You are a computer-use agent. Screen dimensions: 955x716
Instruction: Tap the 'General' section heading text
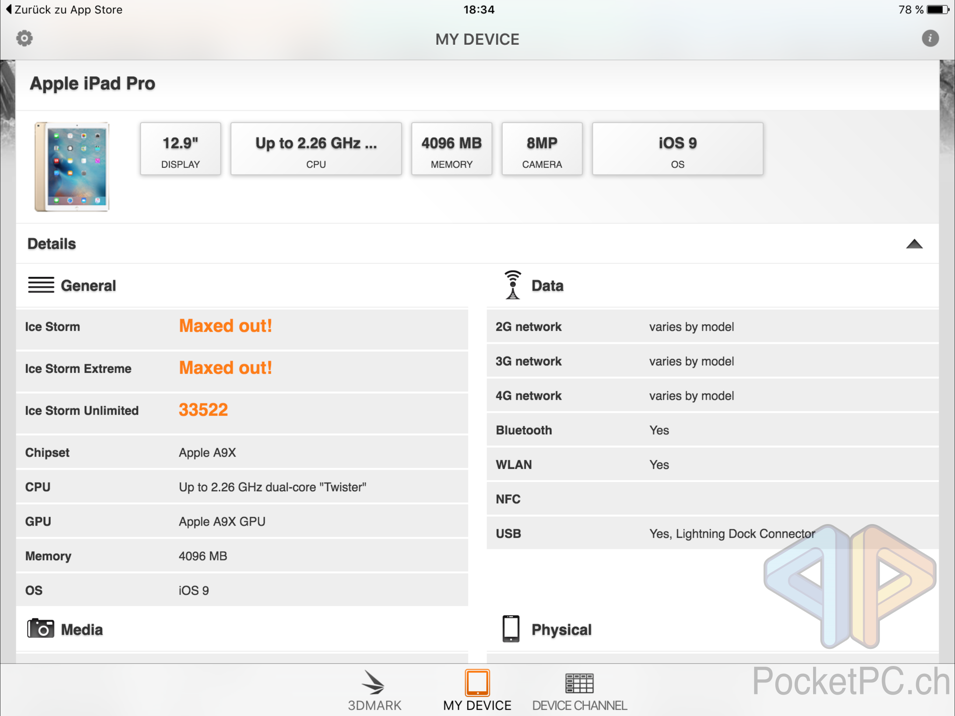click(x=88, y=285)
